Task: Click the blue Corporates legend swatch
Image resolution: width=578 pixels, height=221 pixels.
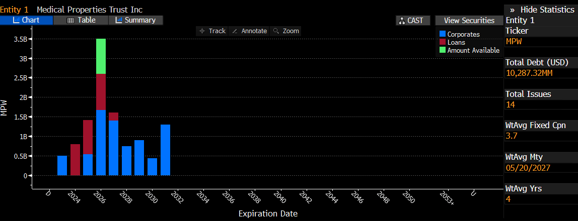Action: pyautogui.click(x=443, y=34)
